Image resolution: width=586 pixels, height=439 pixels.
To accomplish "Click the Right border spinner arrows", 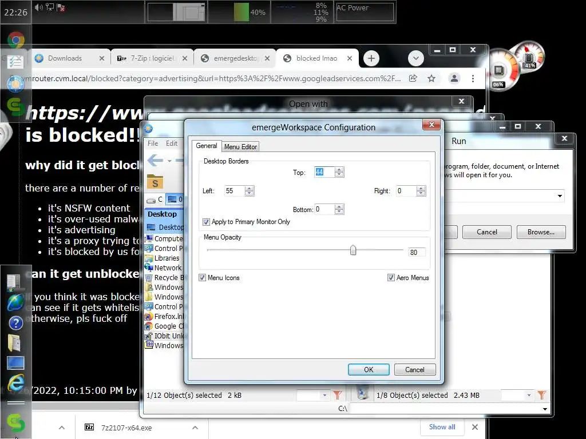I will click(x=421, y=191).
